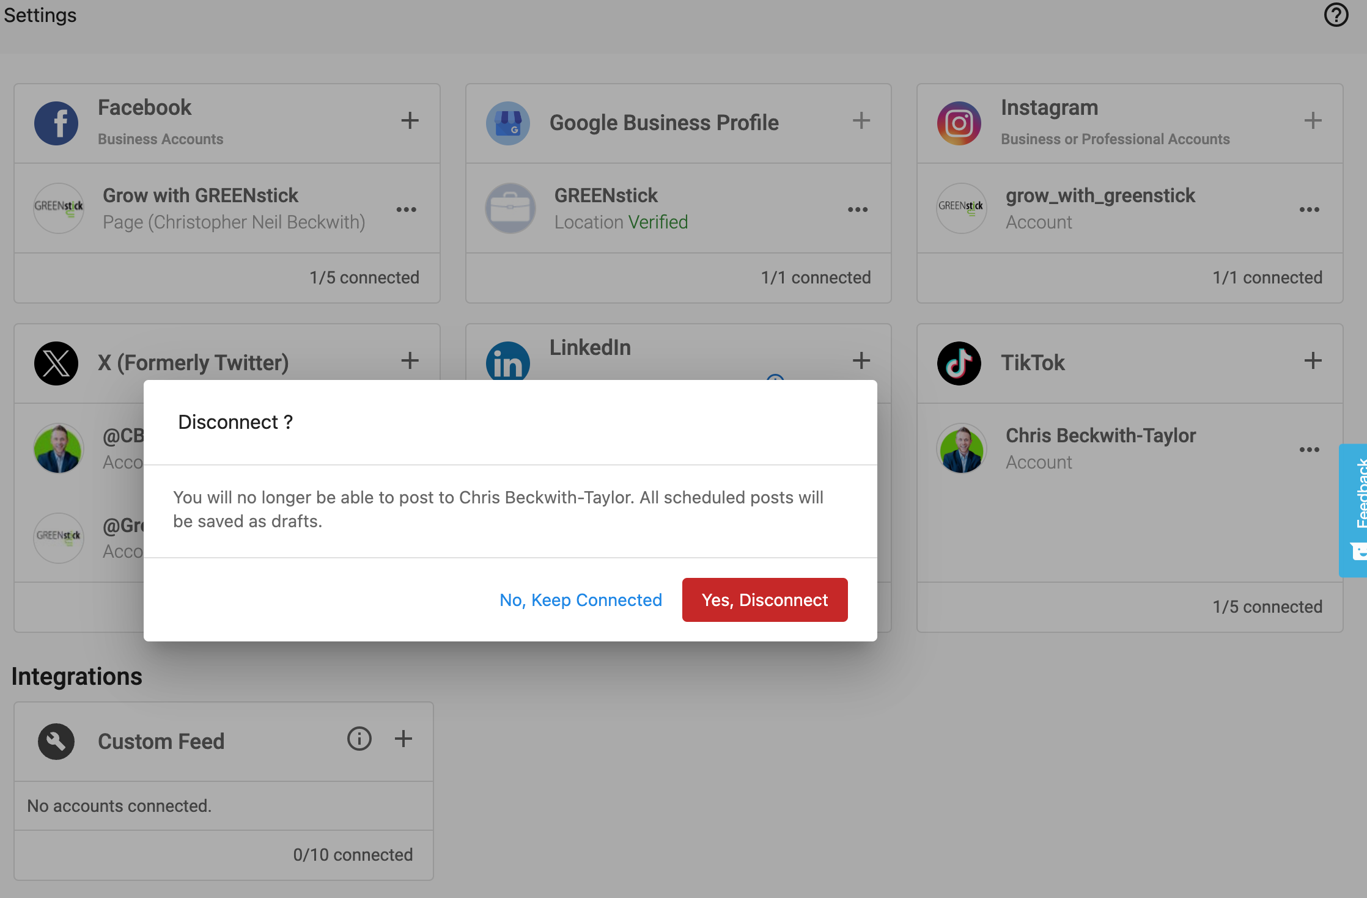Open the help question mark icon

tap(1336, 15)
